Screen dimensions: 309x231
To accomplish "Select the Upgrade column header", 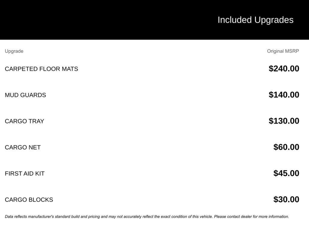I will (14, 51).
